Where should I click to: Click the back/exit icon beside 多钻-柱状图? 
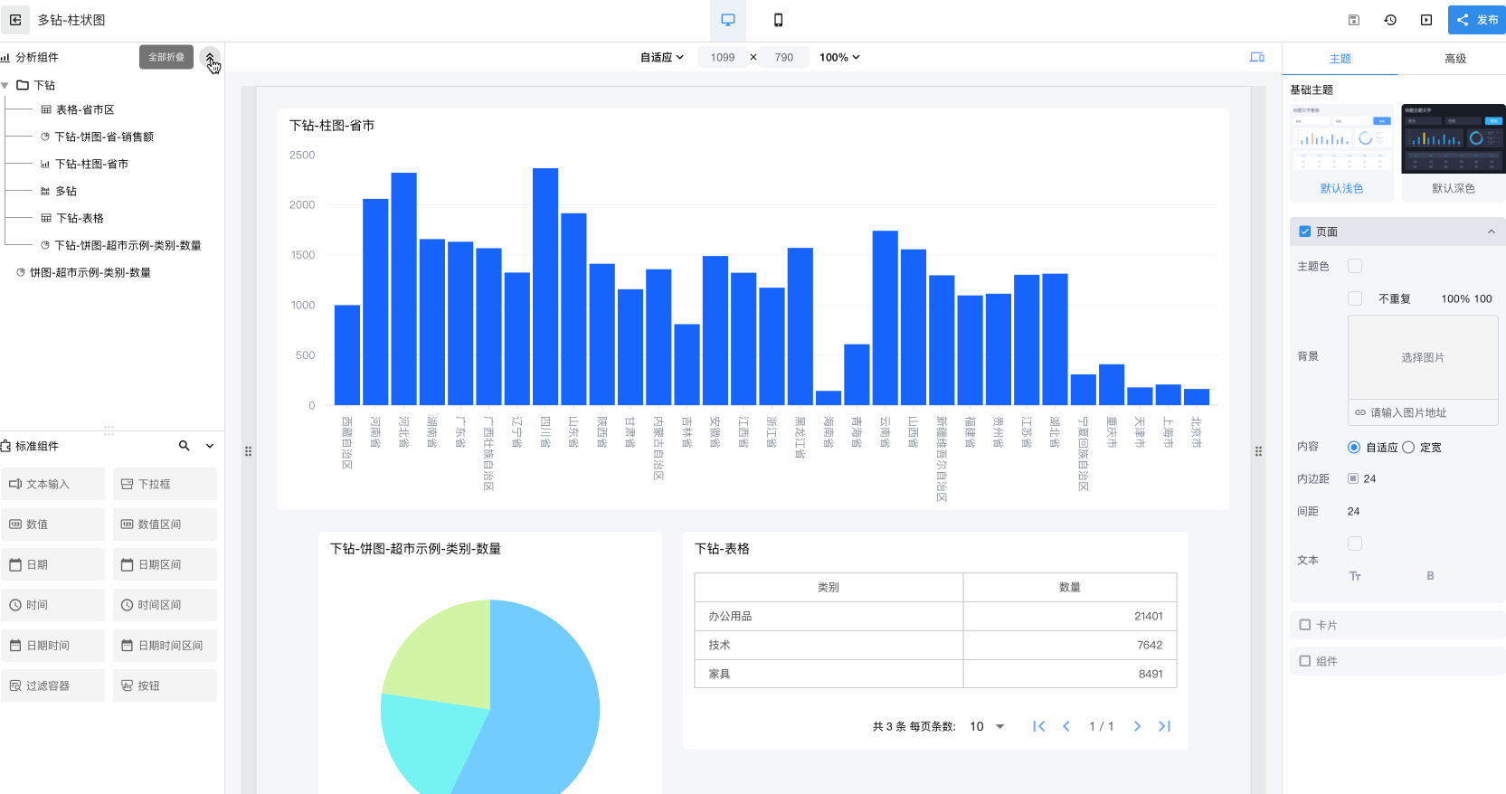tap(15, 20)
